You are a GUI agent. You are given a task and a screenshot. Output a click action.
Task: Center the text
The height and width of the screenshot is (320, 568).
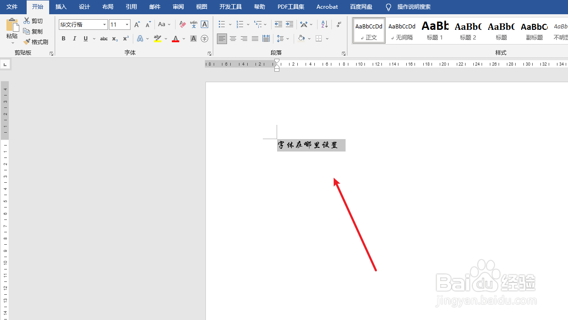[x=233, y=39]
